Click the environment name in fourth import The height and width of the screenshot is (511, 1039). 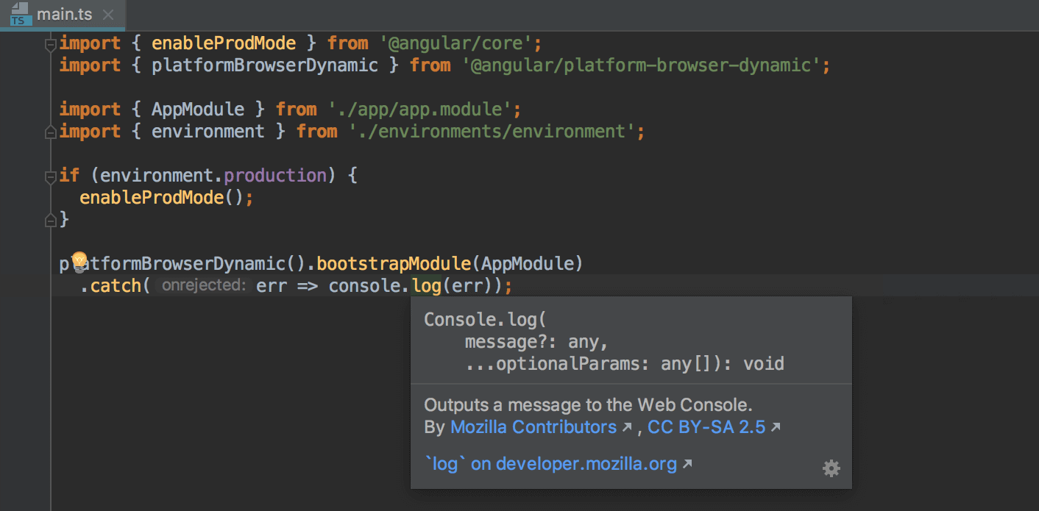[x=208, y=132]
